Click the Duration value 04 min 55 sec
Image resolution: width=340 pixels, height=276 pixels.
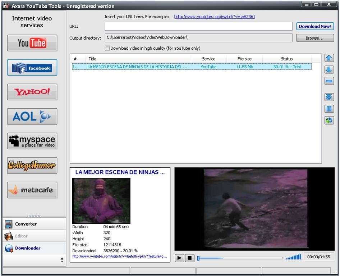[116, 227]
